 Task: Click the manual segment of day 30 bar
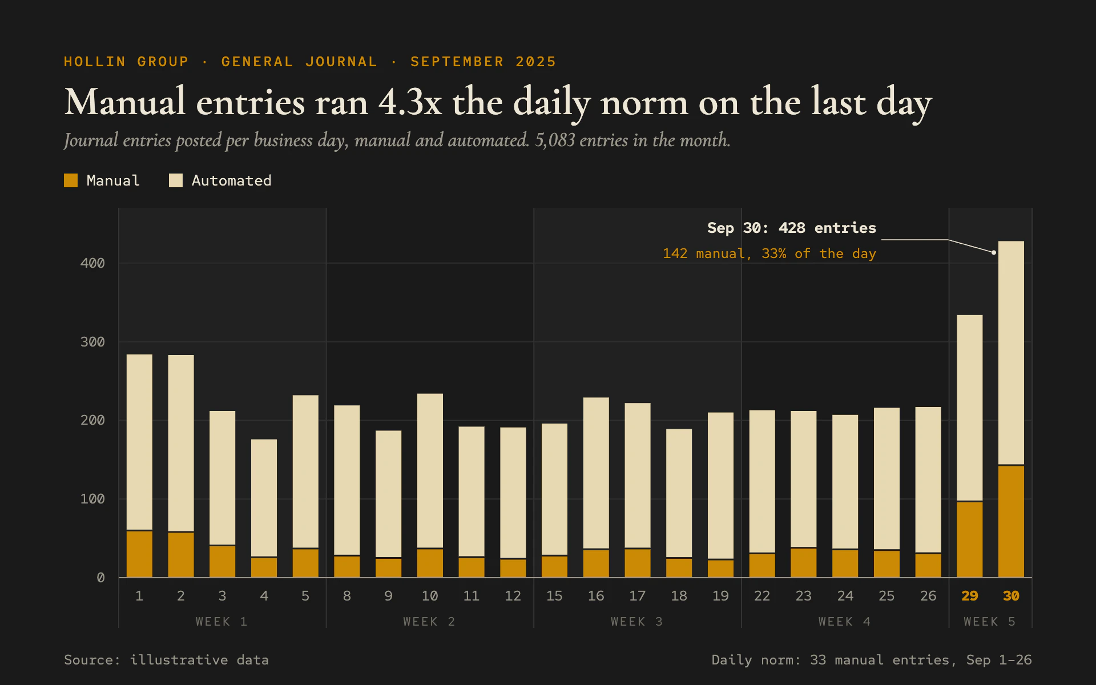coord(1011,522)
